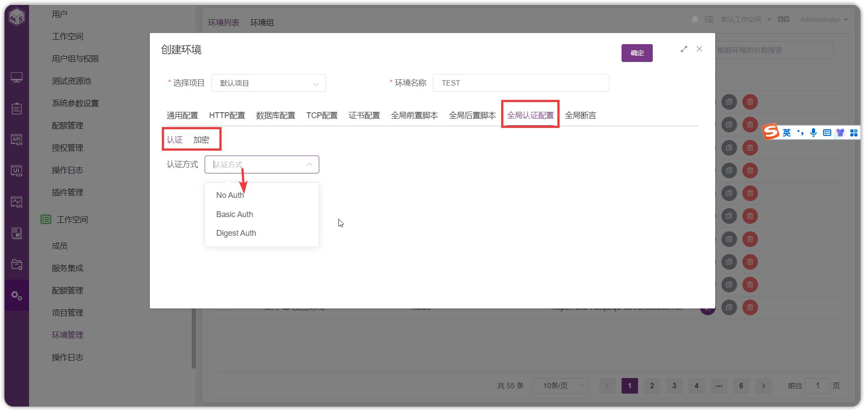865x411 pixels.
Task: Open the test tracking clipboard icon
Action: [17, 108]
